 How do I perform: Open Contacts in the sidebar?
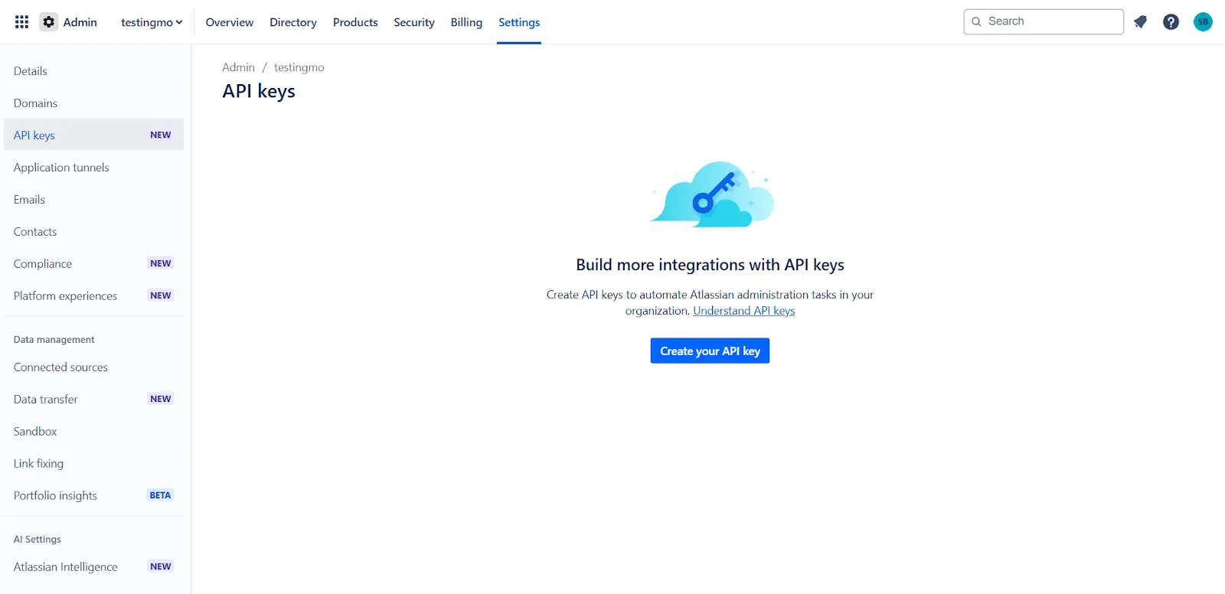(93, 232)
